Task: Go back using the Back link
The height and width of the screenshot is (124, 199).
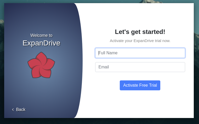Action: pos(19,110)
